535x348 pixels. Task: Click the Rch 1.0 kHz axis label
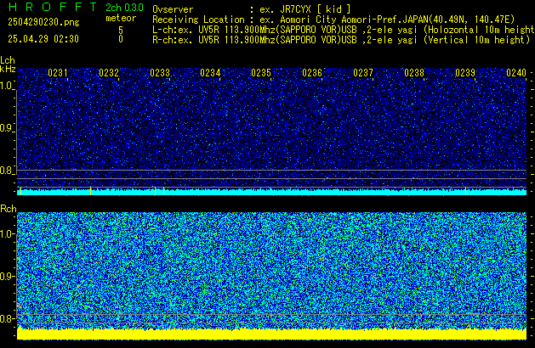click(6, 234)
